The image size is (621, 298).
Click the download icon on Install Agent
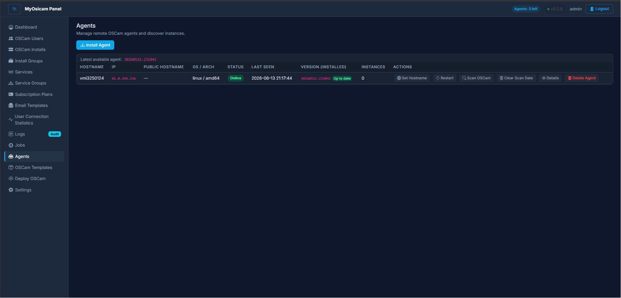(83, 45)
